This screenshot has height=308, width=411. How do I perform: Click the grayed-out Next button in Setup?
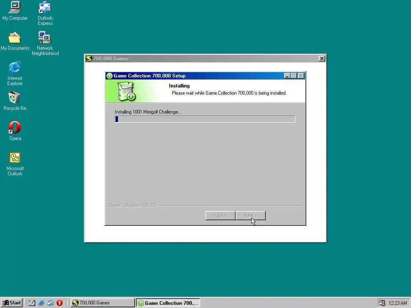(x=250, y=215)
